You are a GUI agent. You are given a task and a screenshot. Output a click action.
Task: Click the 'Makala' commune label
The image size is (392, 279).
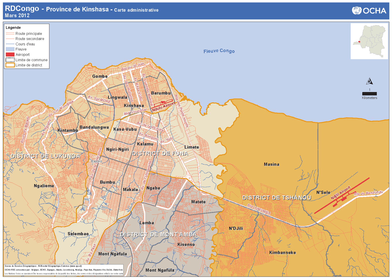pyautogui.click(x=130, y=189)
